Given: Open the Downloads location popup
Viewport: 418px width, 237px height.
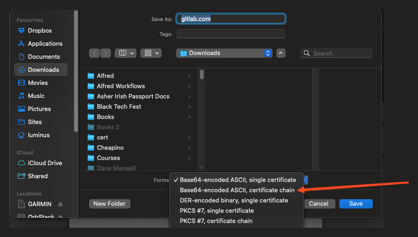Looking at the screenshot, I should coord(224,53).
